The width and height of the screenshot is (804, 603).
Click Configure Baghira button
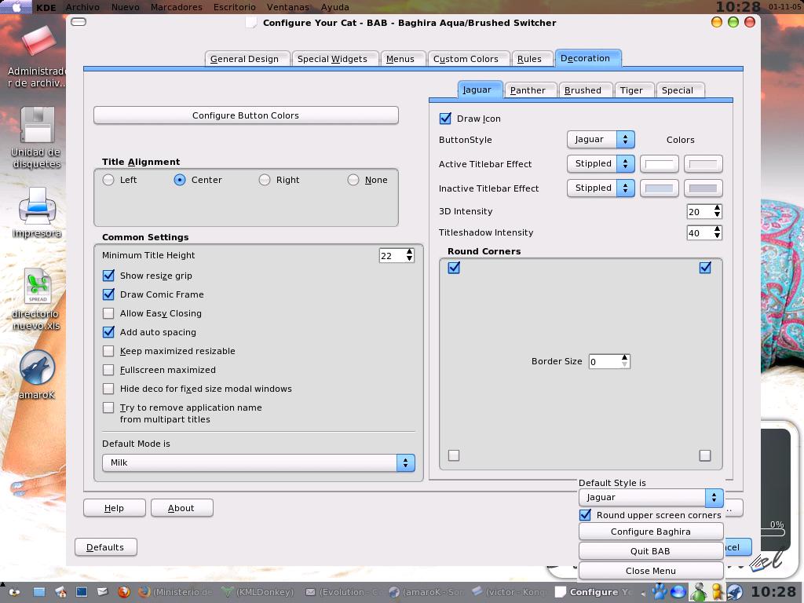651,532
